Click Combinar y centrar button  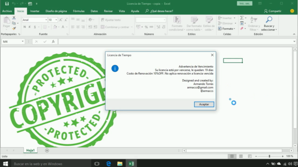click(115, 27)
